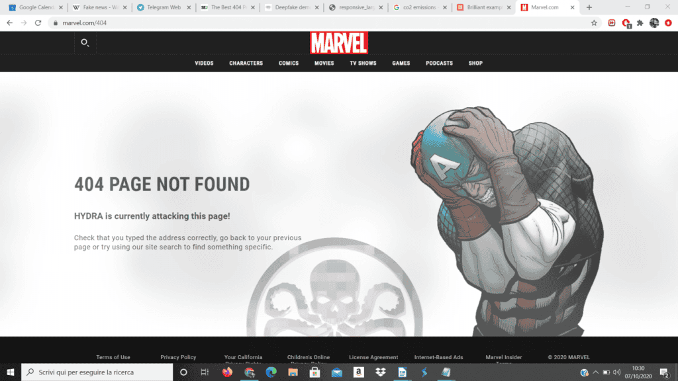This screenshot has width=678, height=381.
Task: Switch to the Telegram Web tab
Action: pos(164,7)
